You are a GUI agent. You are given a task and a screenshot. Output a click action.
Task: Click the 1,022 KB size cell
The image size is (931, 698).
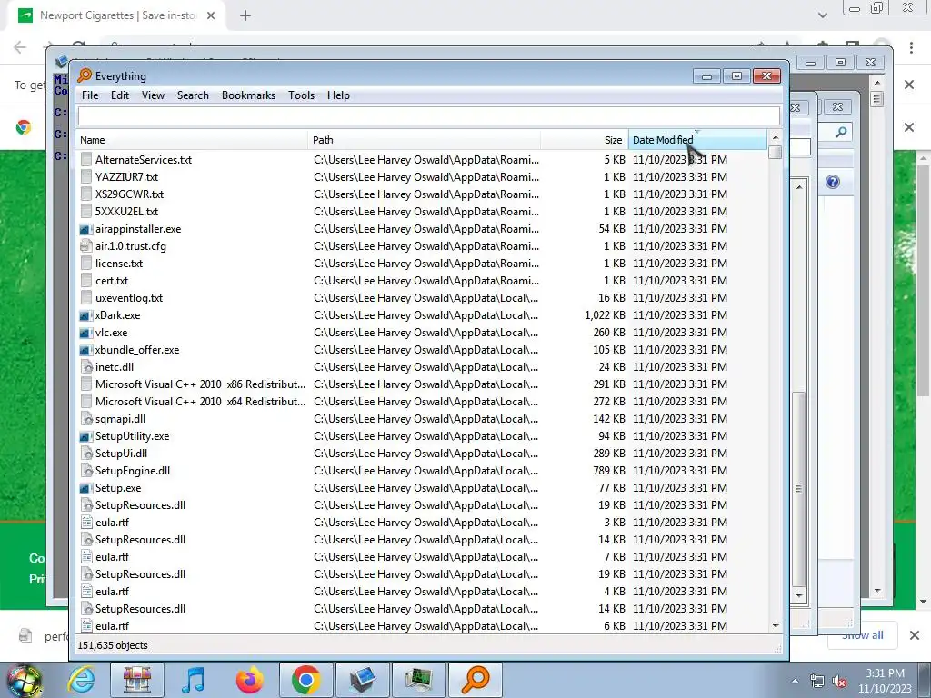pyautogui.click(x=605, y=315)
